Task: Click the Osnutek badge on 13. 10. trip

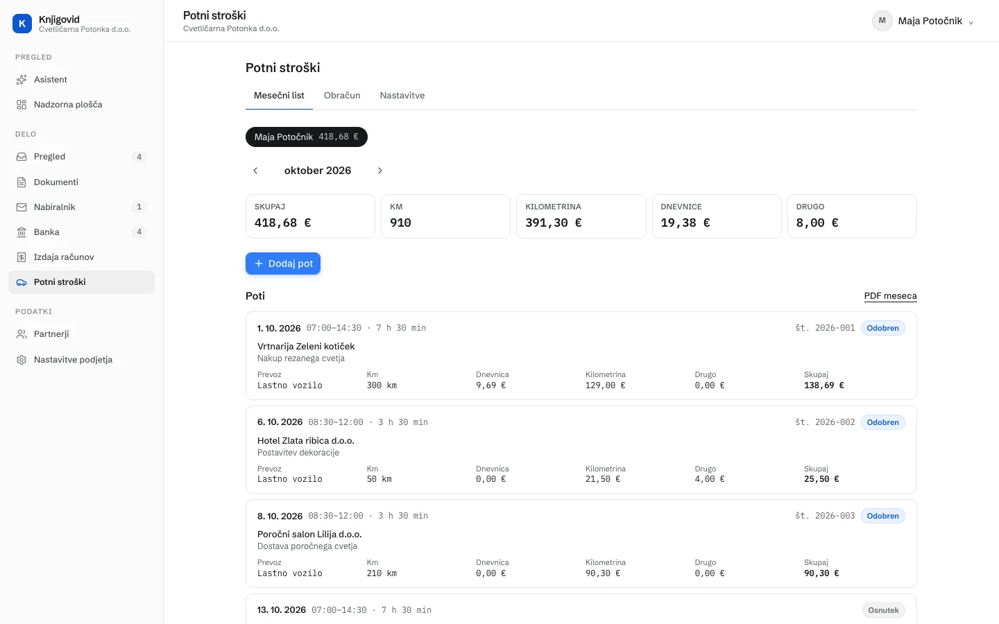Action: pyautogui.click(x=883, y=610)
